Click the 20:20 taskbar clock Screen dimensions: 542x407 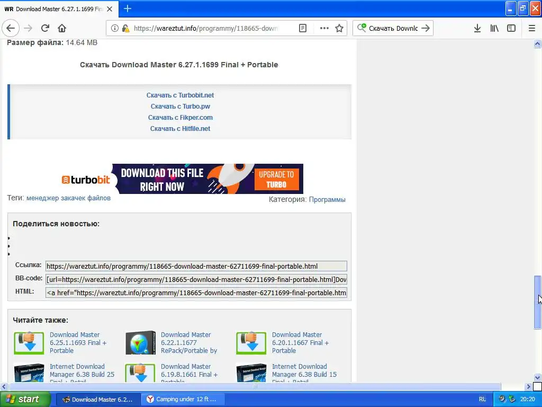click(528, 399)
